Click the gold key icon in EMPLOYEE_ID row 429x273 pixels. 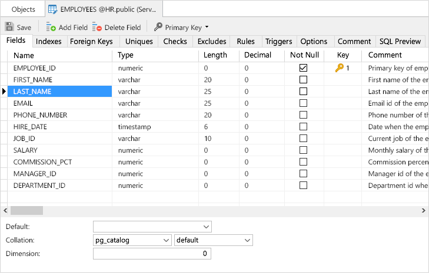click(340, 68)
